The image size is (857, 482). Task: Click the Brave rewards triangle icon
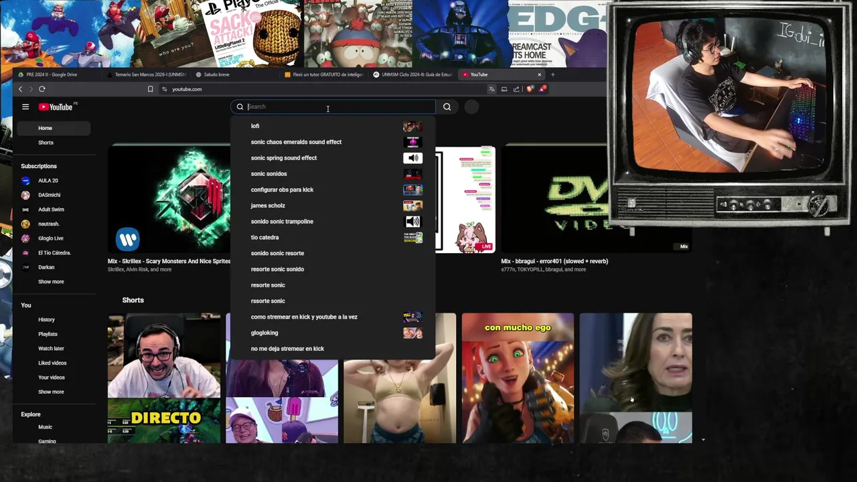pyautogui.click(x=542, y=89)
